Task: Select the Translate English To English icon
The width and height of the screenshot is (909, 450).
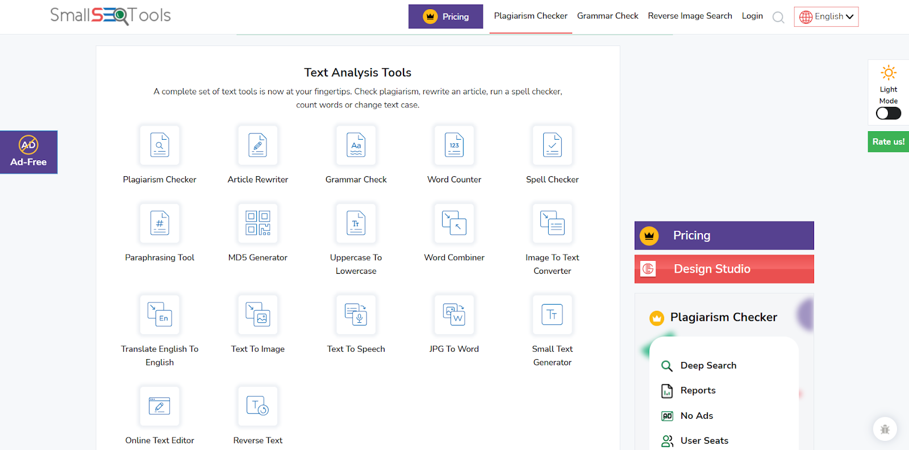Action: [x=160, y=315]
